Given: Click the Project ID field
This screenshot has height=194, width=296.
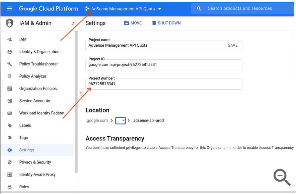Looking at the screenshot, I should 164,65.
